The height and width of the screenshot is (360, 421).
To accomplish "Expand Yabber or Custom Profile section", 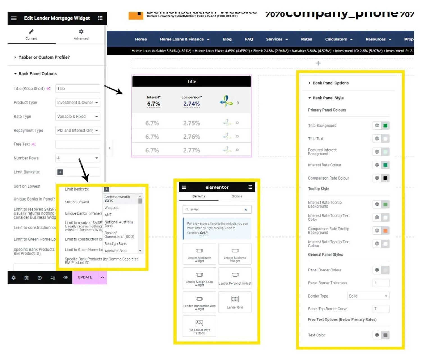I will pos(42,57).
